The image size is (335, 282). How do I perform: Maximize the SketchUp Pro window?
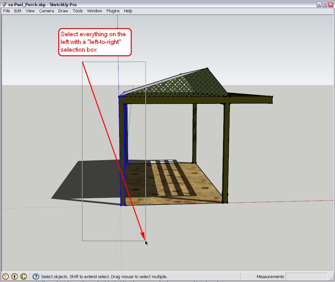coord(325,5)
